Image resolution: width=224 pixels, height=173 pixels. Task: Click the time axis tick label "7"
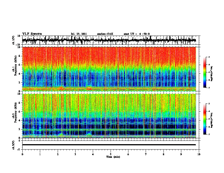click(146, 154)
